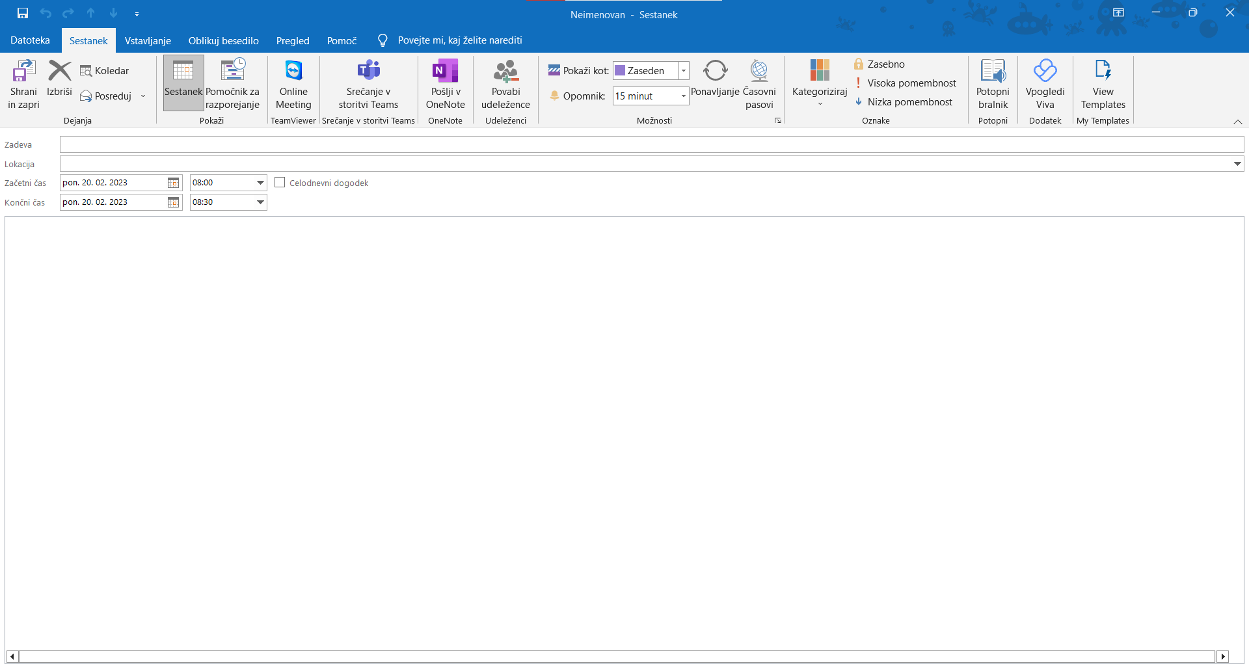This screenshot has height=668, width=1249.
Task: Select the Sestanek ribbon tab
Action: (88, 40)
